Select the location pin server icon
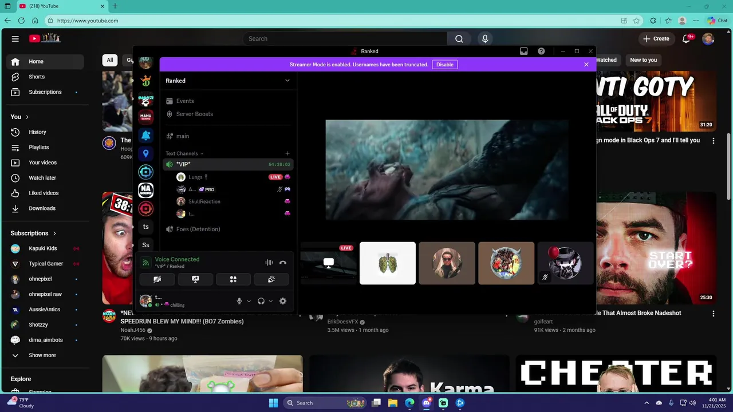The width and height of the screenshot is (733, 412). [x=146, y=153]
